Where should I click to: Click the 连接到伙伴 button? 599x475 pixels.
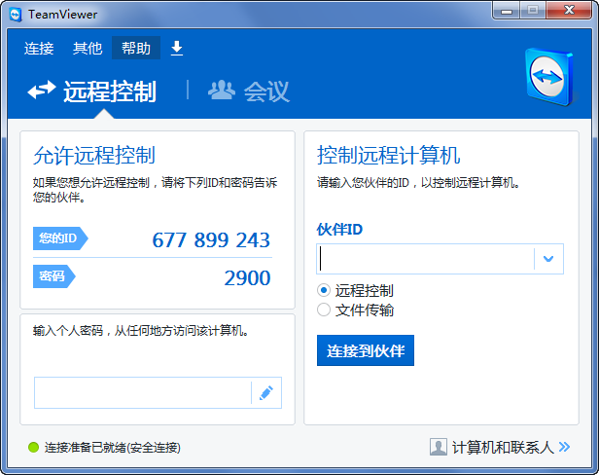click(366, 350)
